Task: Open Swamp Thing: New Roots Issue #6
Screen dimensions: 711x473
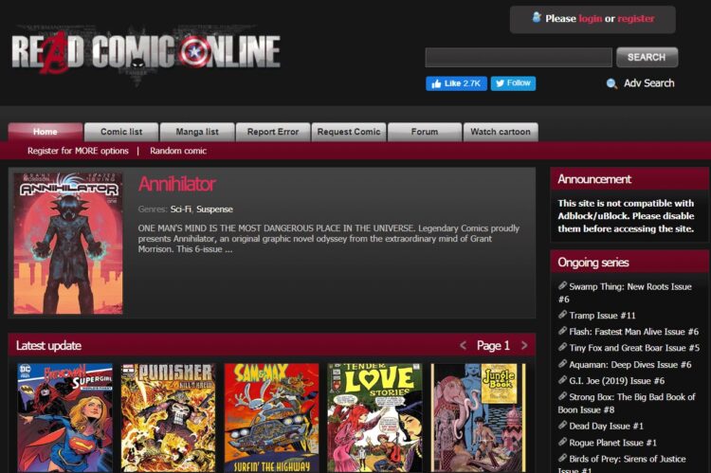Action: (625, 293)
